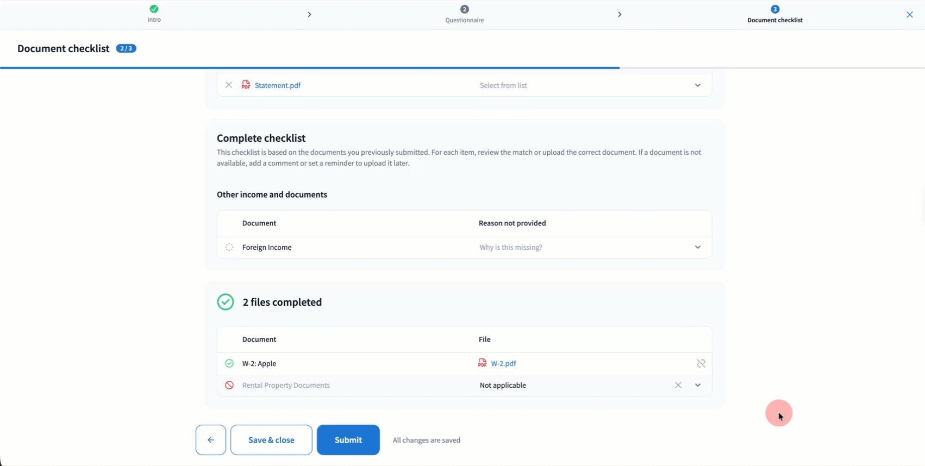The image size is (925, 466).
Task: Unlink W-2.pdf with the broken-link icon
Action: (701, 363)
